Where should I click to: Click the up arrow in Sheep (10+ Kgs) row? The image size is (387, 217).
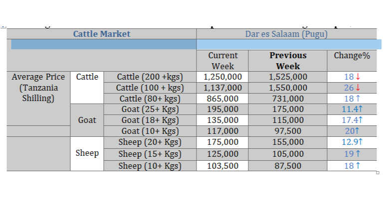pos(358,166)
